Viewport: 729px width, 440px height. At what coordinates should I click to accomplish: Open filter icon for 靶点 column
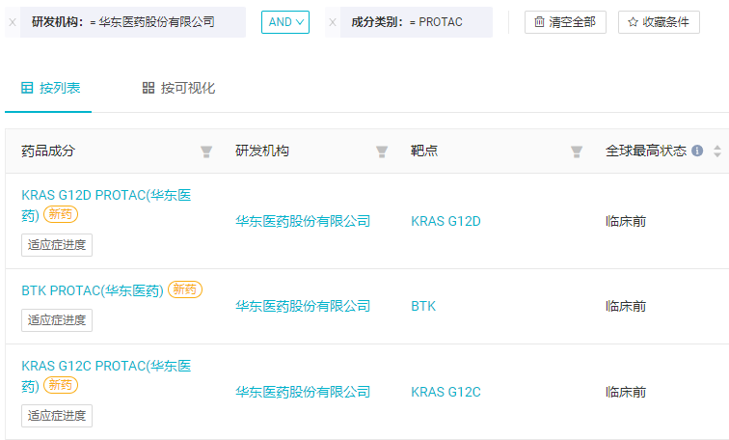(x=577, y=151)
